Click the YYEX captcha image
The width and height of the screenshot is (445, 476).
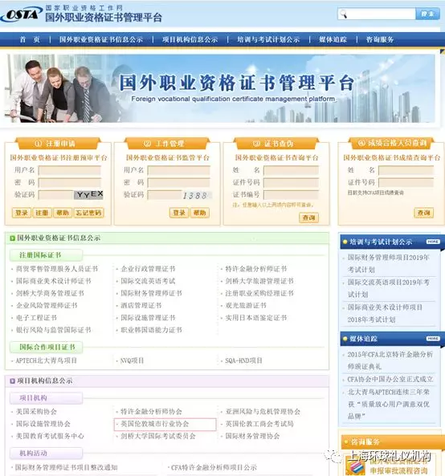point(88,194)
